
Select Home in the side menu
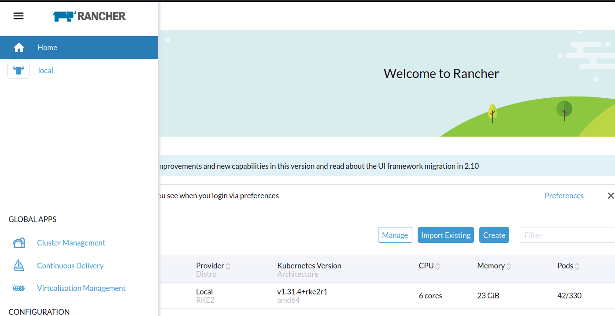79,48
